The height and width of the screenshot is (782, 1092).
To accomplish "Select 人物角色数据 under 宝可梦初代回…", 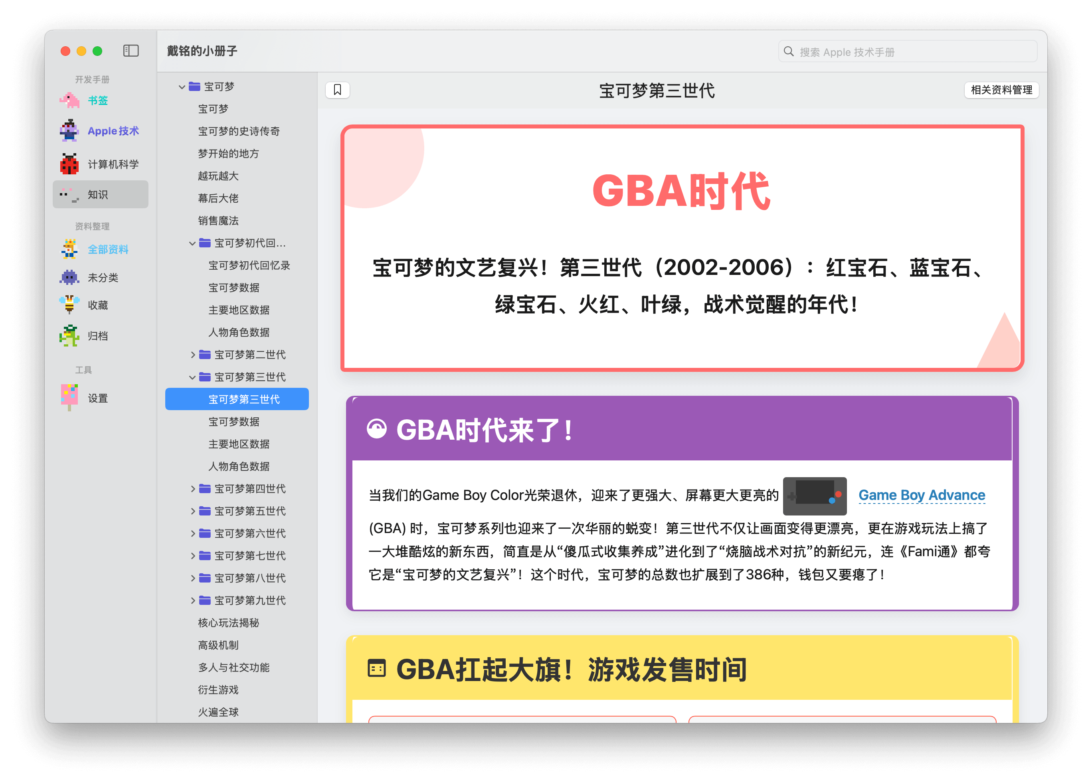I will (239, 332).
